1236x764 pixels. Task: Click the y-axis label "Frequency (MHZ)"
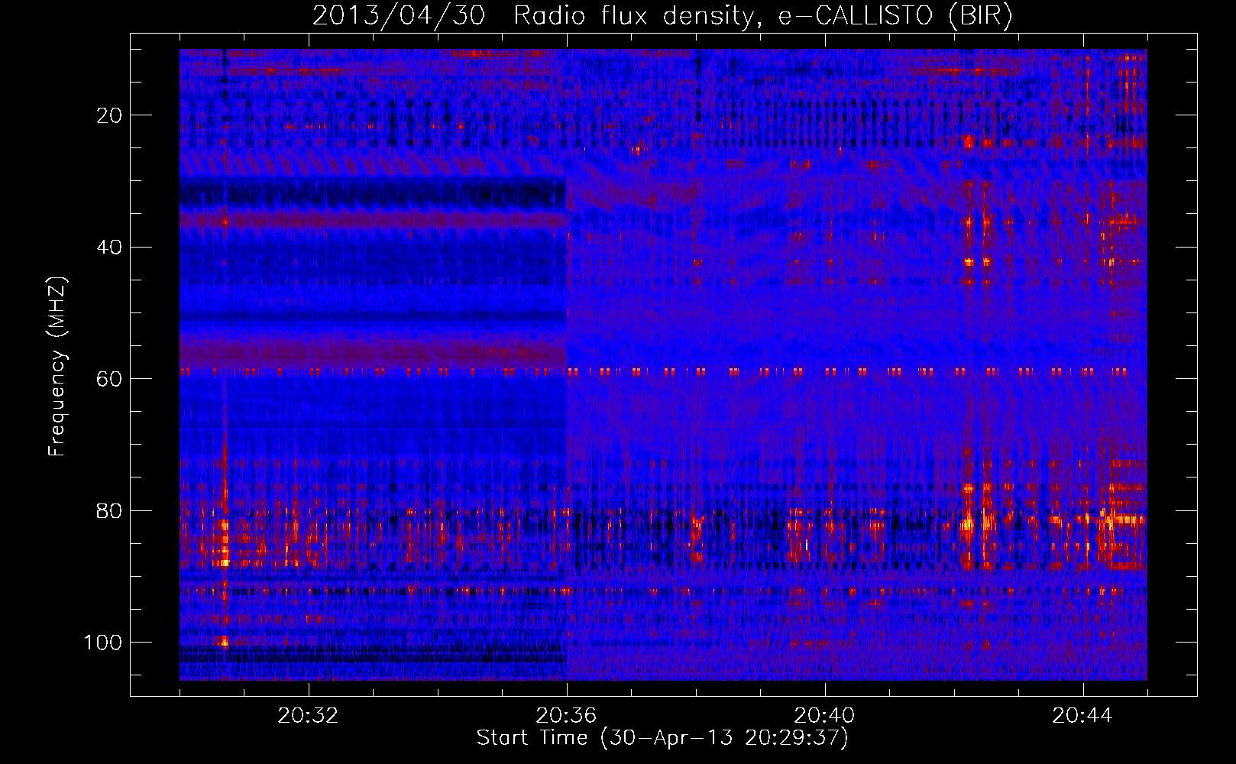tap(57, 367)
